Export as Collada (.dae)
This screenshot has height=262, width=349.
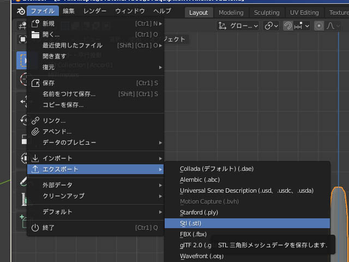pos(247,169)
